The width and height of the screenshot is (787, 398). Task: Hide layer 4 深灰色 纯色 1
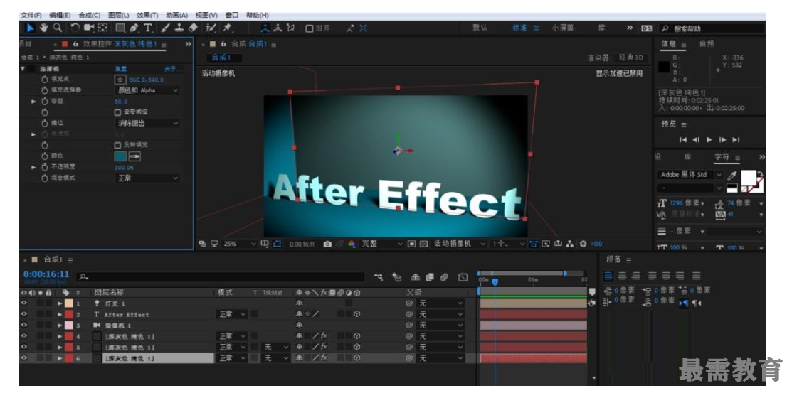[x=23, y=336]
